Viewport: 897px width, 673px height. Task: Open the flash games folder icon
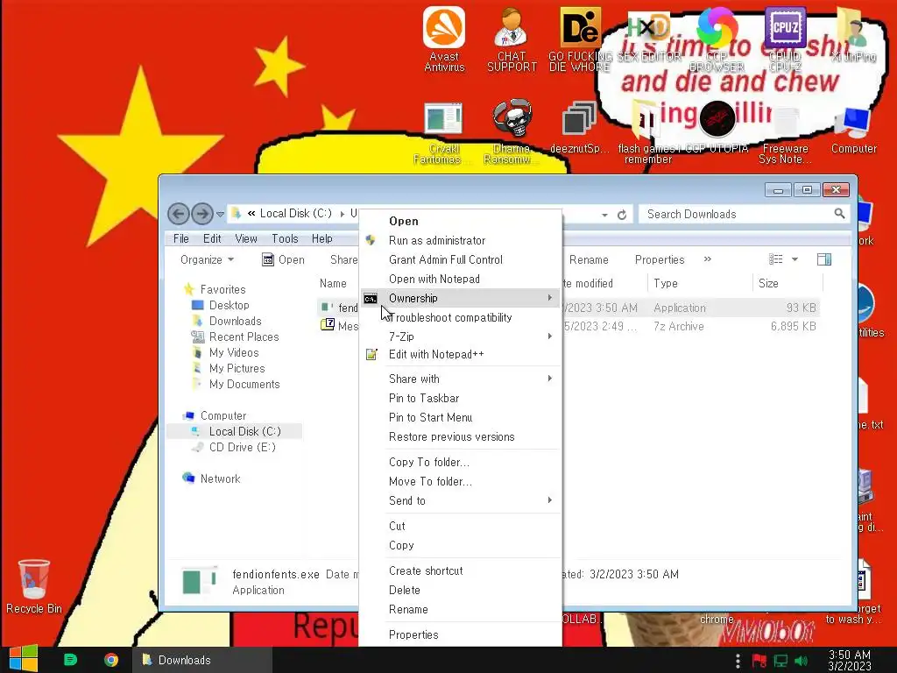coord(646,131)
